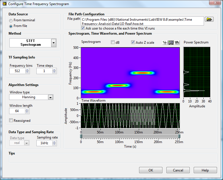
Task: Increment the Window length value
Action: click(27, 110)
